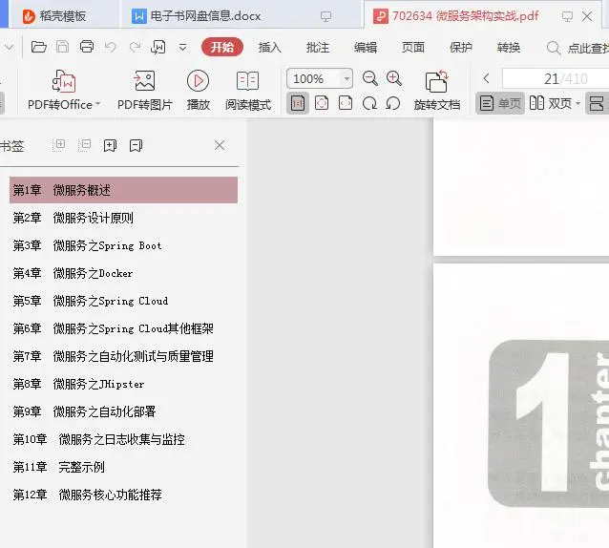Viewport: 609px width, 548px height.
Task: Click monitor icon on pdf tab
Action: coord(567,16)
